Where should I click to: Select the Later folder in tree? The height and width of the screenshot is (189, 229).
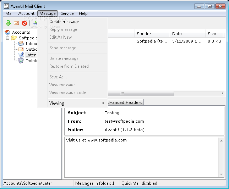tap(31, 55)
